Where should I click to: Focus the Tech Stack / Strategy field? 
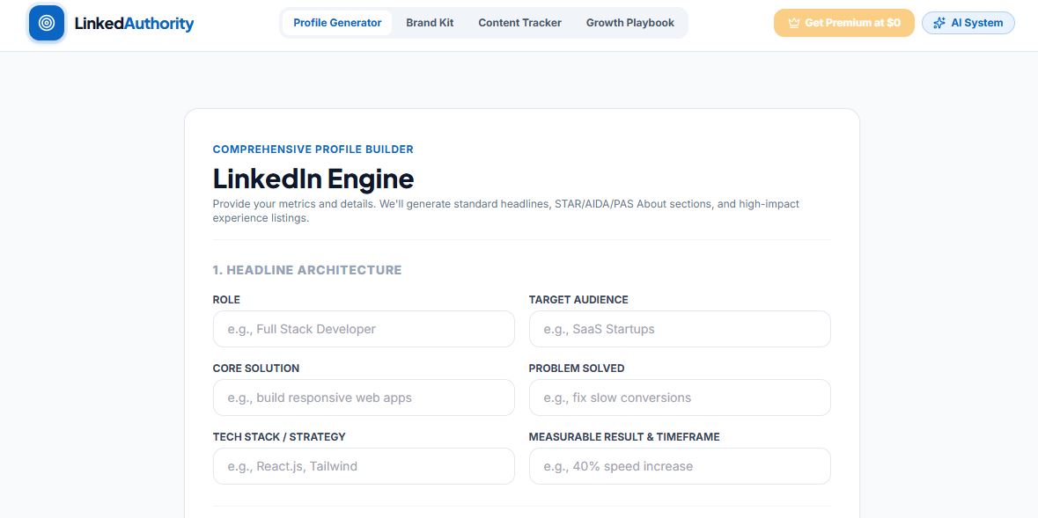364,466
